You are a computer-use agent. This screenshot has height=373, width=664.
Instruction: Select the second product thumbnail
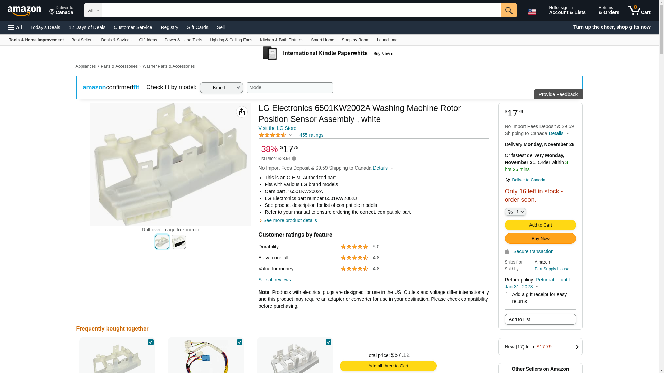point(179,242)
